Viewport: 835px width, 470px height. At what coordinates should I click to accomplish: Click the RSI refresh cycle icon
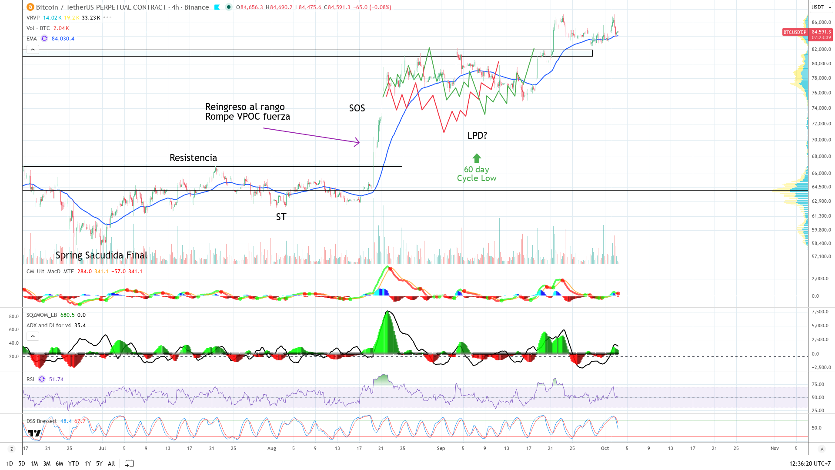(42, 379)
